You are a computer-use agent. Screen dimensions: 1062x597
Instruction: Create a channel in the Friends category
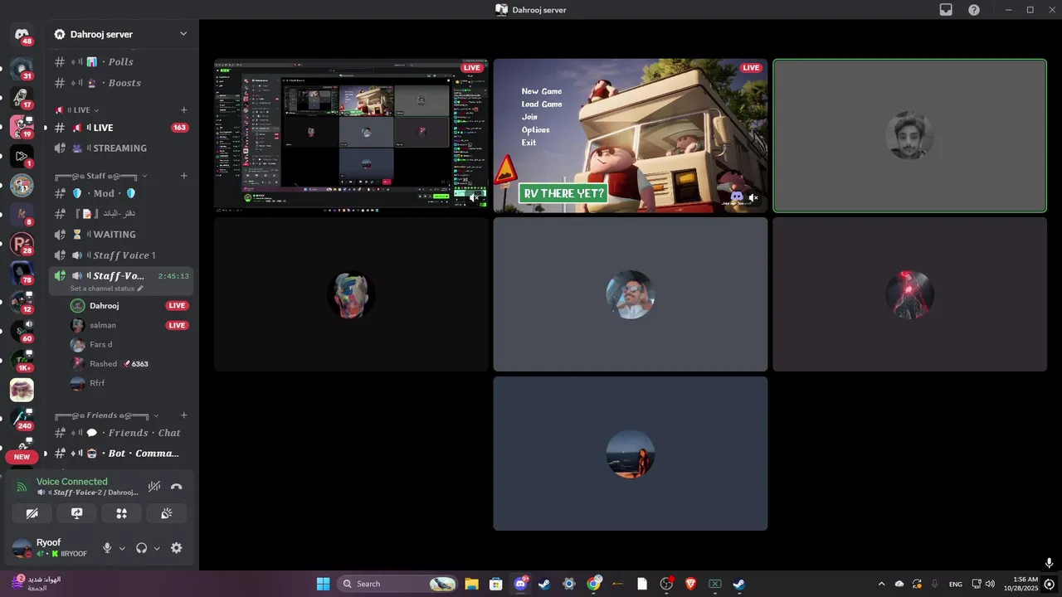(184, 415)
